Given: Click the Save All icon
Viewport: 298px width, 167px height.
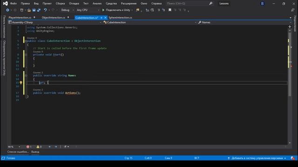Looking at the screenshot, I should (x=39, y=10).
